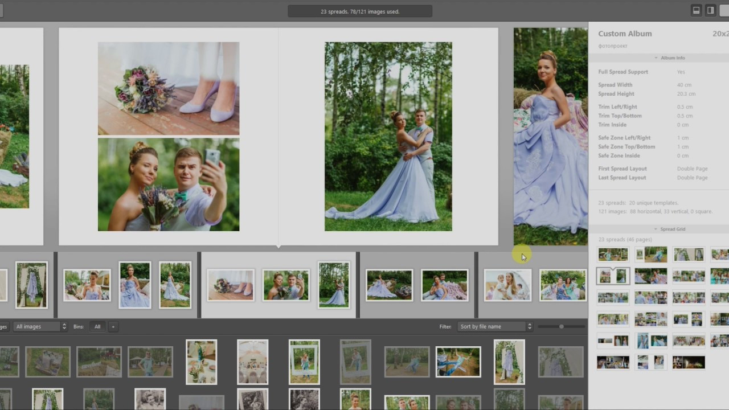The image size is (729, 410).
Task: Click the Custom Album title
Action: click(x=625, y=34)
